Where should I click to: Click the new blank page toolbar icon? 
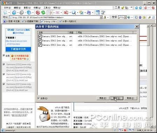pyautogui.click(x=5, y=13)
